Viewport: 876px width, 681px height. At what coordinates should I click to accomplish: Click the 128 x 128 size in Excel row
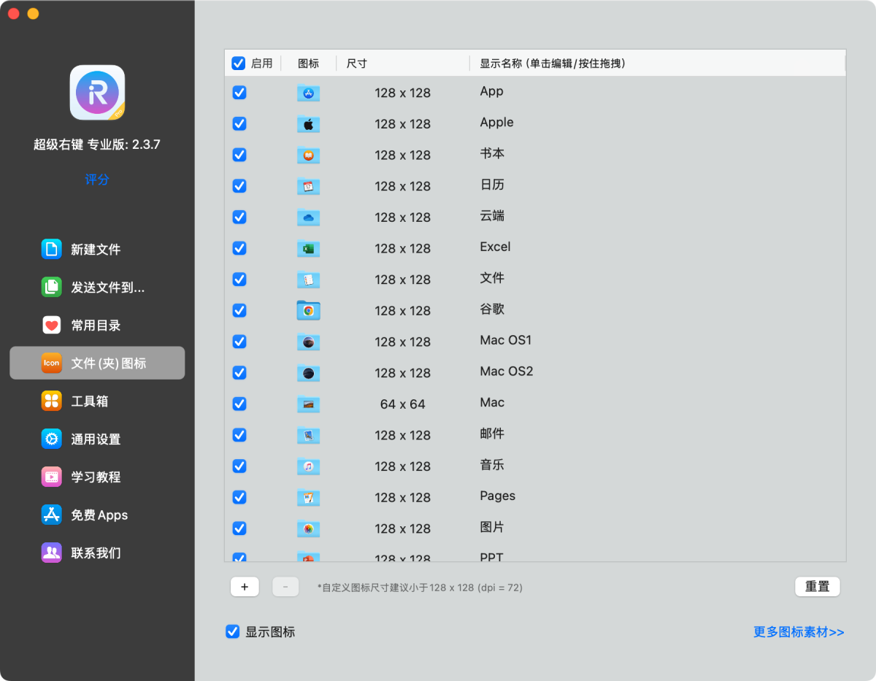click(x=403, y=249)
